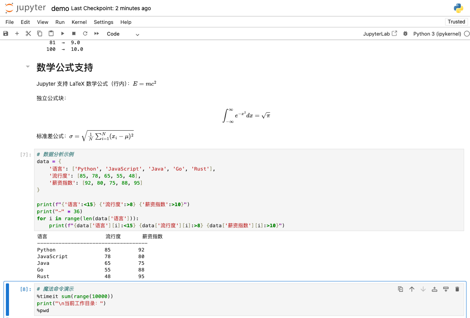Open the Settings menu
Screen dimensions: 470x318
click(103, 22)
